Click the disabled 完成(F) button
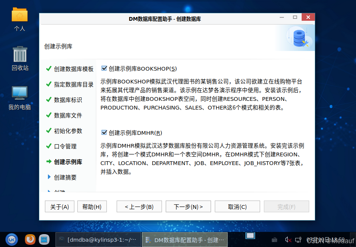The height and width of the screenshot is (247, 356). tap(286, 206)
